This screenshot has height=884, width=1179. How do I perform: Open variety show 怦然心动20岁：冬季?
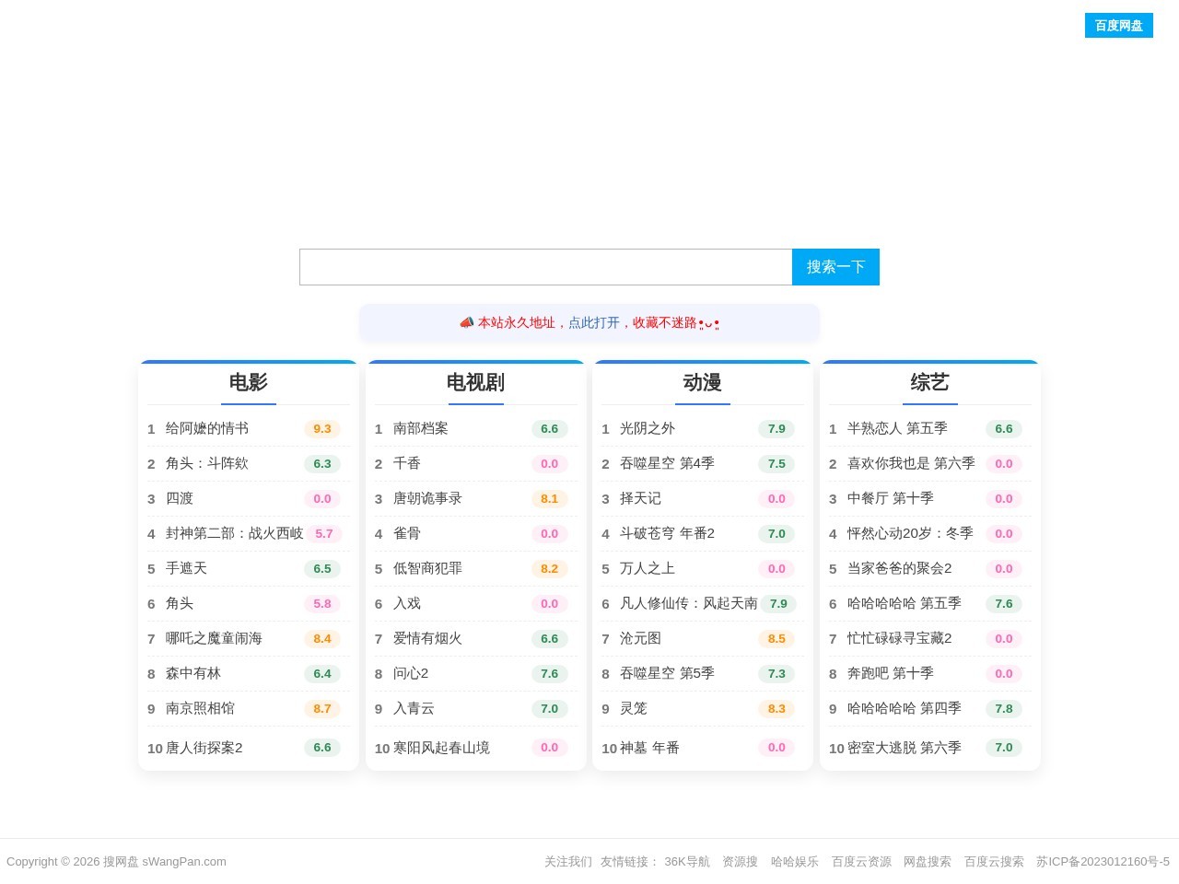point(910,533)
